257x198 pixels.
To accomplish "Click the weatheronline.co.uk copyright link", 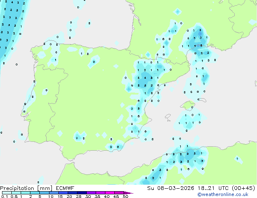I will point(223,194).
